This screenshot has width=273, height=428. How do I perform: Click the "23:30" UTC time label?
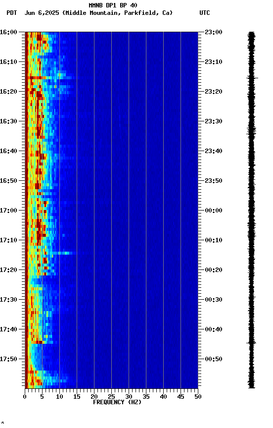point(214,121)
